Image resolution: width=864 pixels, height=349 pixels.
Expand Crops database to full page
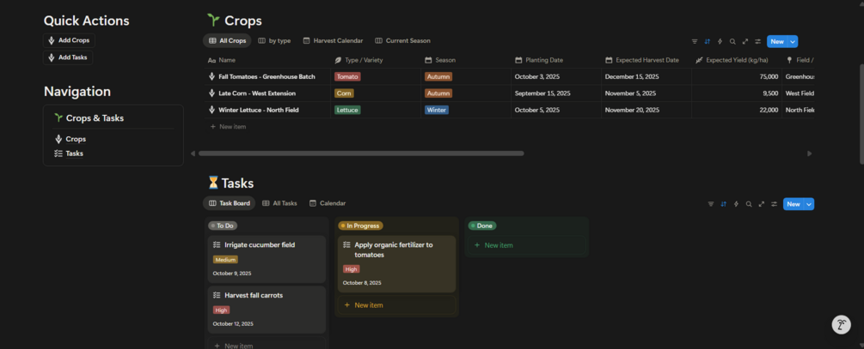745,41
